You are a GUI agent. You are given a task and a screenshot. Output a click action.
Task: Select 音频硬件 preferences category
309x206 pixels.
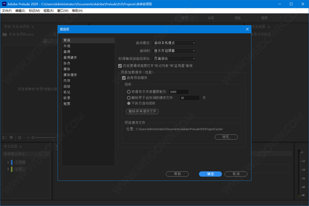coord(88,58)
